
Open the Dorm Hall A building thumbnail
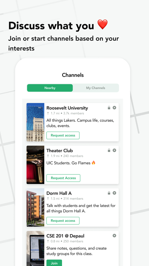35,207
